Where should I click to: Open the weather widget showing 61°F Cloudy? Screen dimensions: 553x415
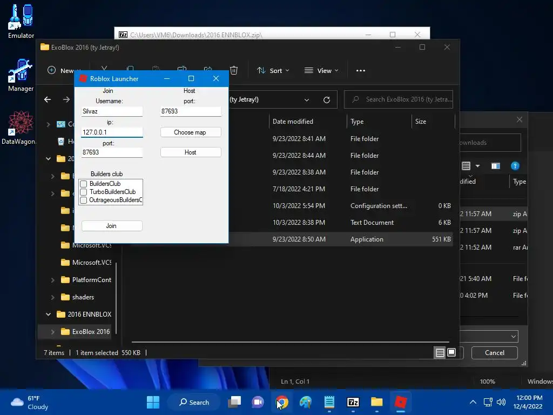[30, 402]
